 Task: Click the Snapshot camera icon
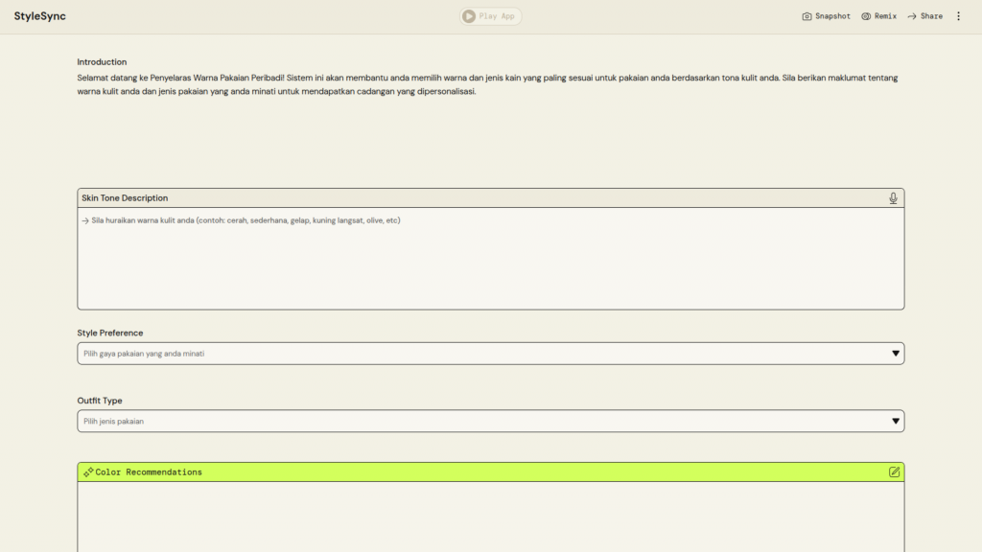[x=807, y=16]
